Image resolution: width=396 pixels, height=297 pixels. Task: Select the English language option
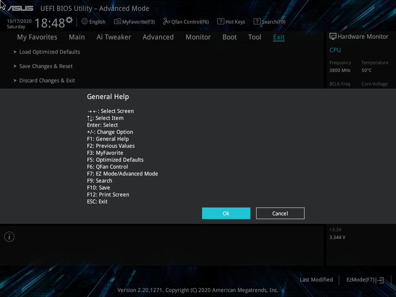[x=97, y=22]
